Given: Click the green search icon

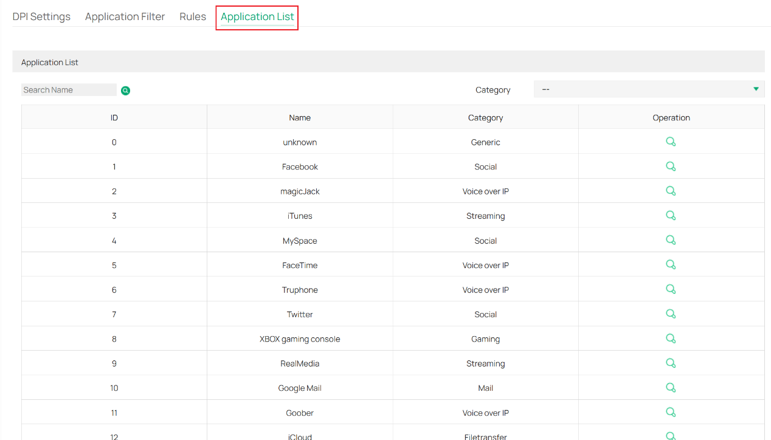Looking at the screenshot, I should (x=125, y=90).
